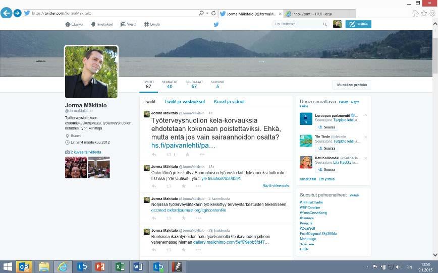Open Ilmoitukset notifications

pos(102,24)
